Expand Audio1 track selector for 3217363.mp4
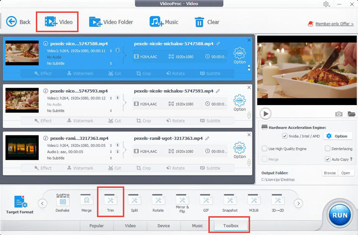Viewport: 358px width, 235px height. (111, 152)
